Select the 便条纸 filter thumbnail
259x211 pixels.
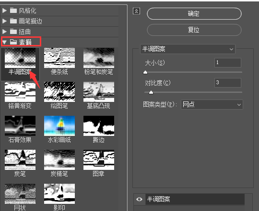(x=59, y=58)
